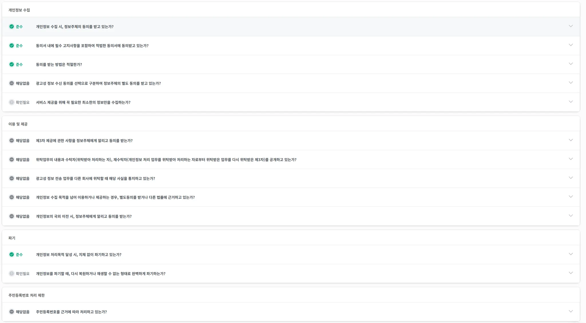Expand '개인정보 수집 시, 정보주체의 동의' row chevron
The height and width of the screenshot is (323, 586).
pyautogui.click(x=571, y=26)
